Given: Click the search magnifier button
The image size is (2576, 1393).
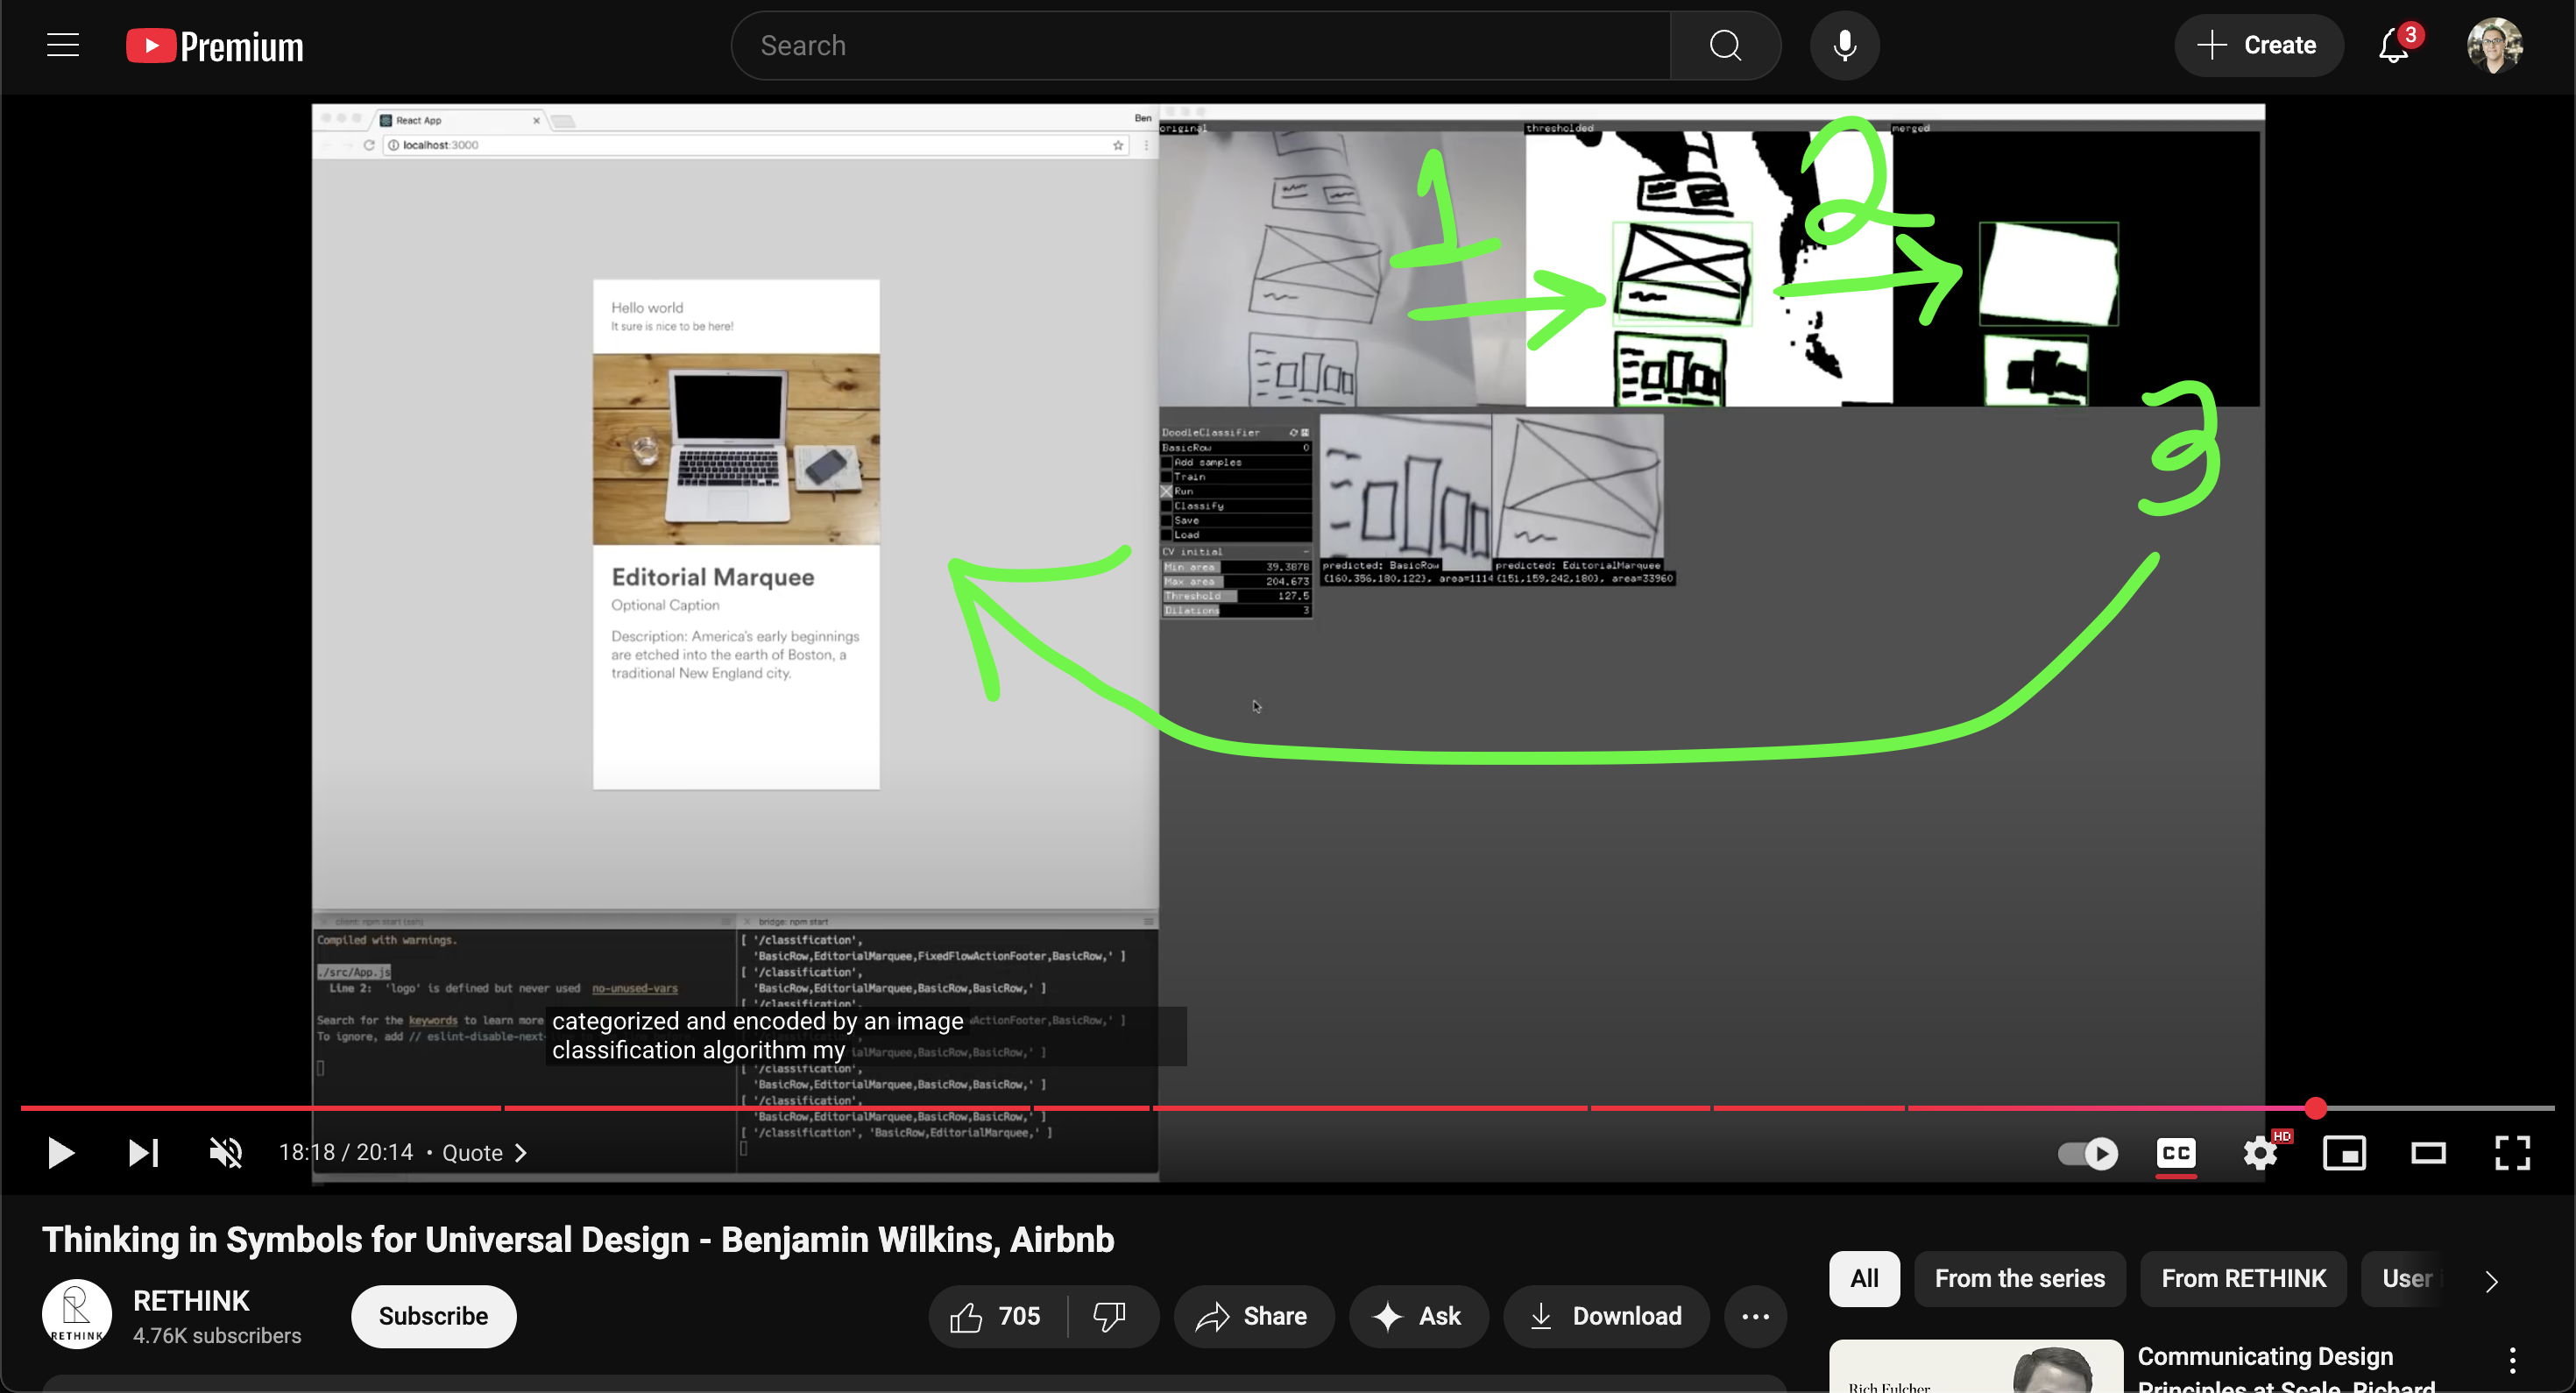Looking at the screenshot, I should click(1724, 45).
